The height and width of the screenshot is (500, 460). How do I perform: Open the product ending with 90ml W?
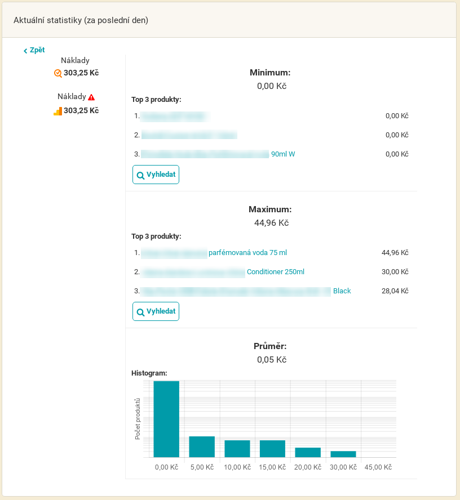coord(218,154)
